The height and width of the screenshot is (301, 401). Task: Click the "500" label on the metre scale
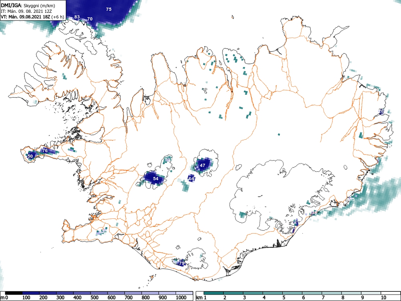tap(94, 297)
